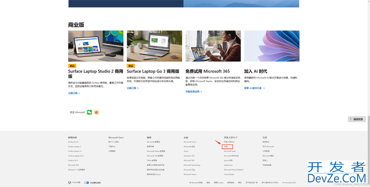Open Office 教育版 footer link

(152, 160)
